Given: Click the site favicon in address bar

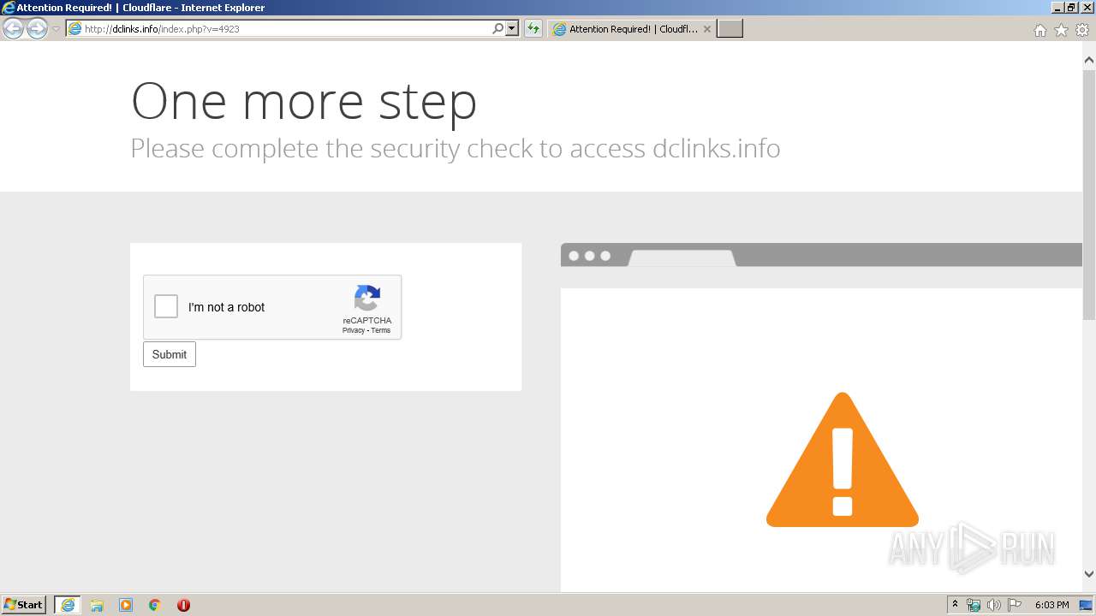Looking at the screenshot, I should [x=74, y=29].
